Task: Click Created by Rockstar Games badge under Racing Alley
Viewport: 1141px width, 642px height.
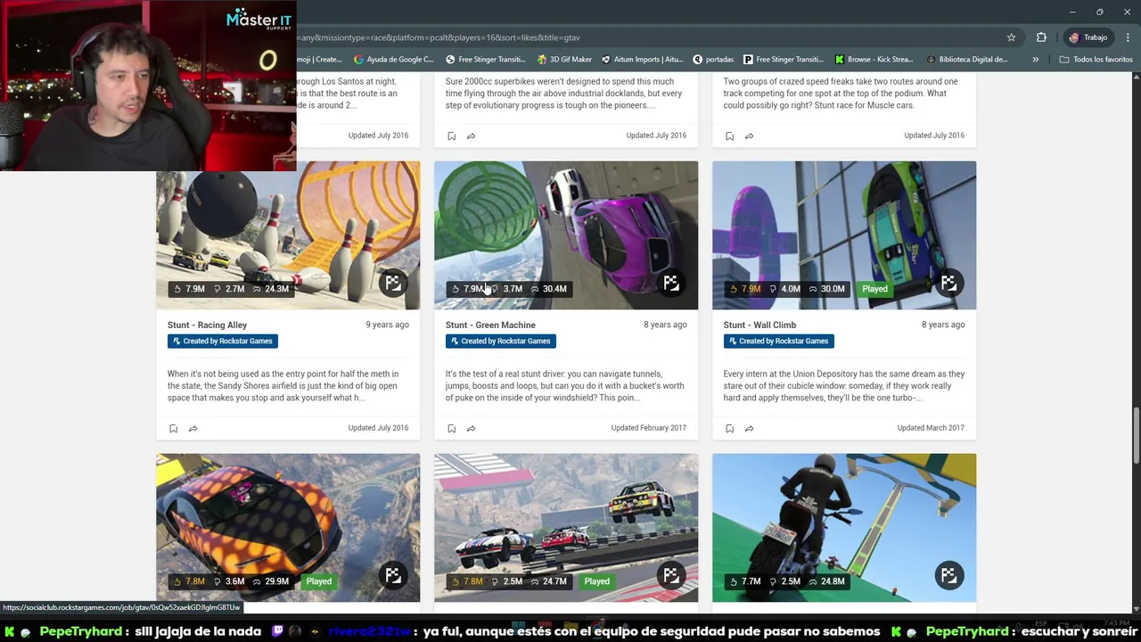Action: coord(222,341)
